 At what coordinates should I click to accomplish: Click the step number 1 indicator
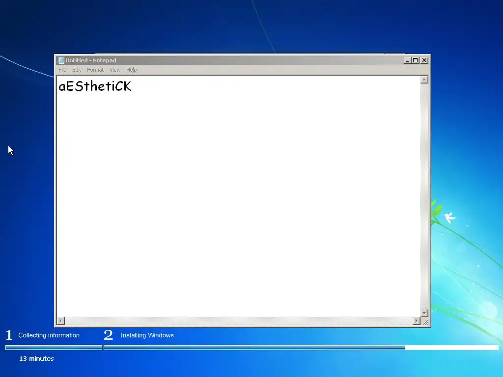click(x=9, y=335)
